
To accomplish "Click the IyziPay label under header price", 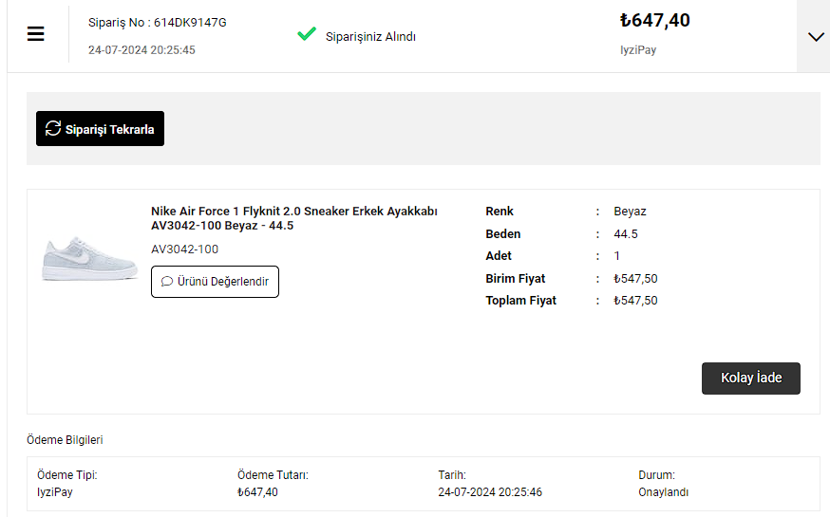I will [637, 49].
